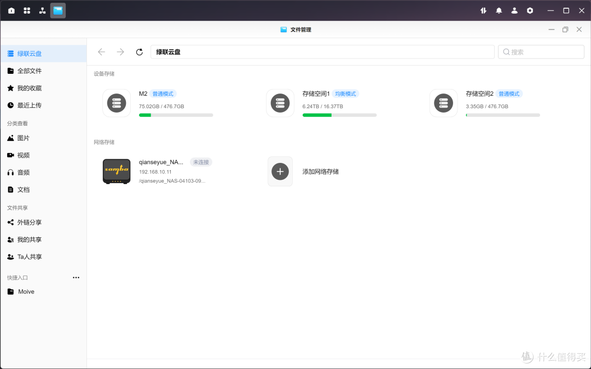Click the 未连接 status badge
The height and width of the screenshot is (369, 591).
click(201, 162)
